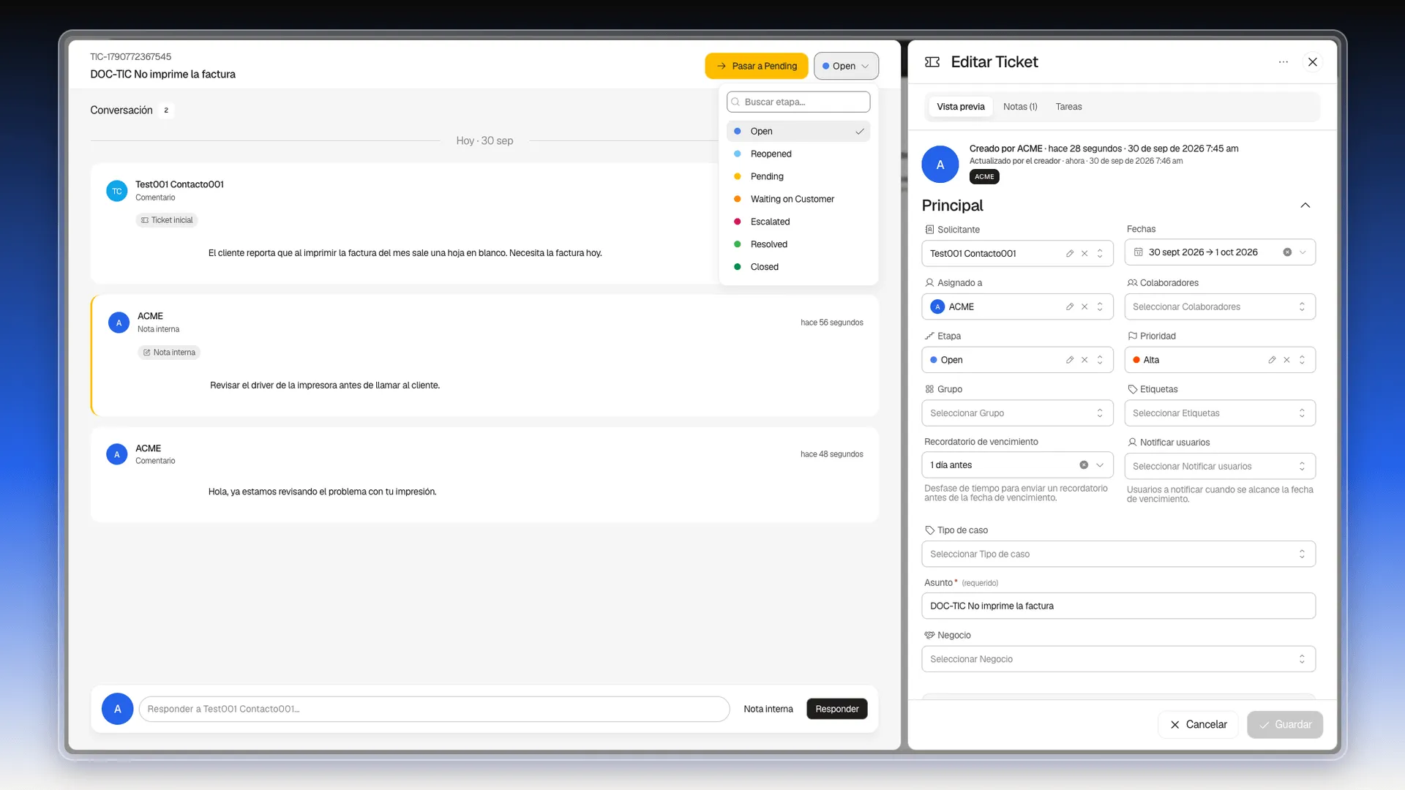The image size is (1405, 790).
Task: Select Pending in the stage list
Action: (x=798, y=176)
